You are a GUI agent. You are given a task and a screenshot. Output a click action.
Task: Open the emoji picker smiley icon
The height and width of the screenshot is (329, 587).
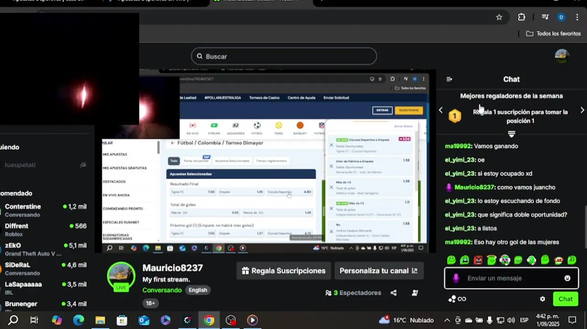click(x=567, y=278)
